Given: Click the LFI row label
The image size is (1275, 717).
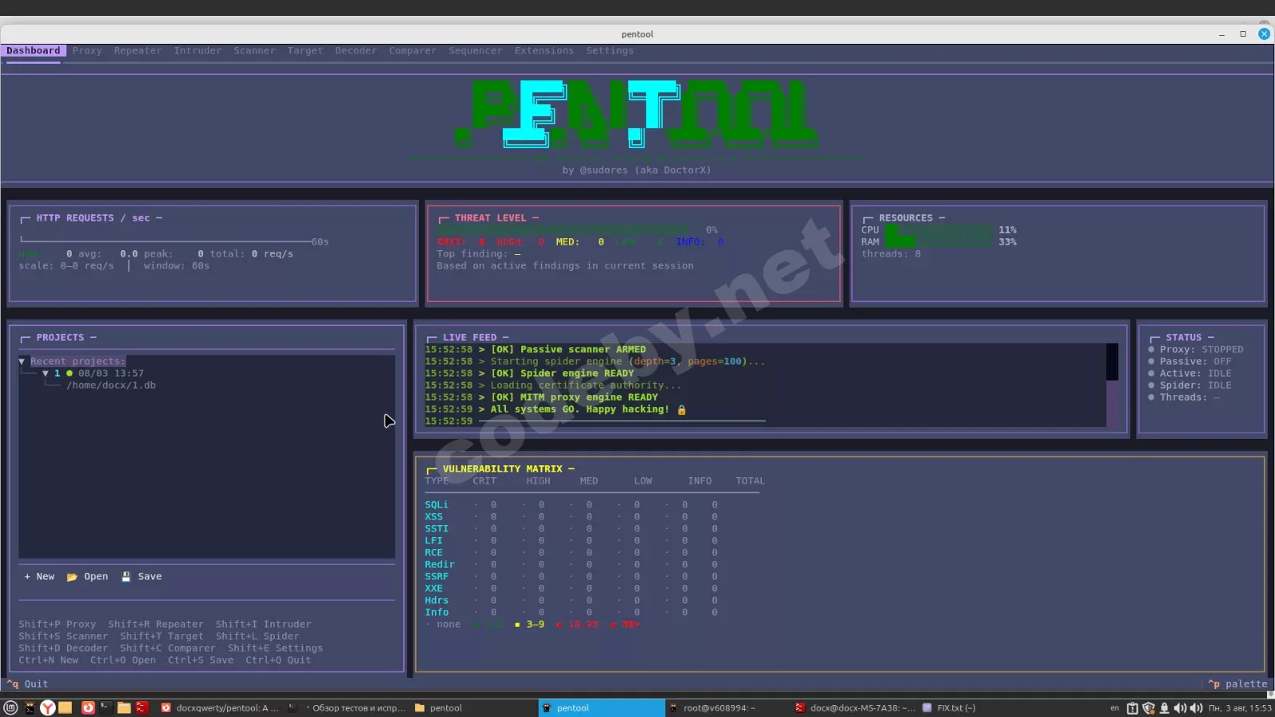Looking at the screenshot, I should (433, 541).
